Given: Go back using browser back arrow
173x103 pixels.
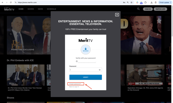Looking at the screenshot, I should [x=2, y=2].
